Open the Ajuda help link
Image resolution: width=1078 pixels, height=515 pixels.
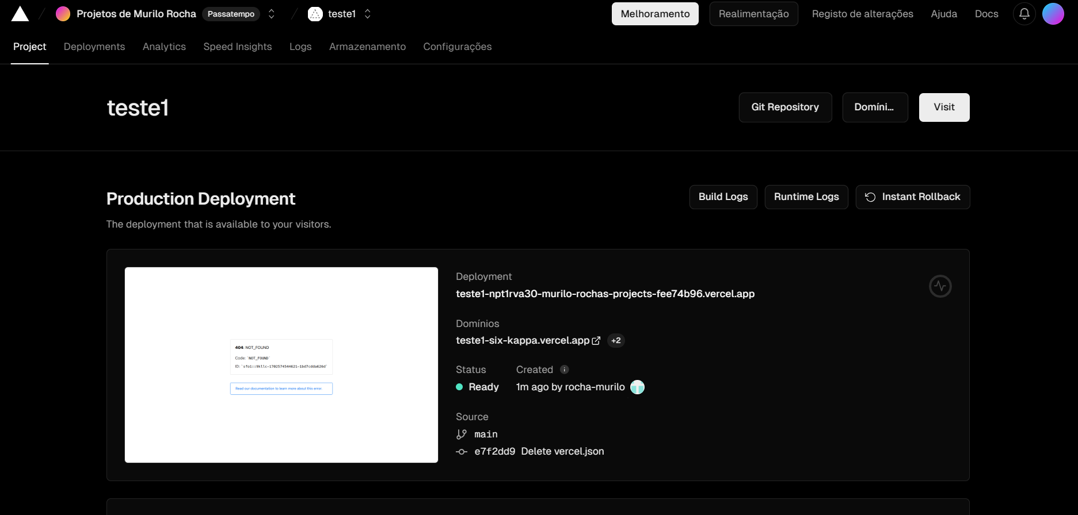(944, 14)
